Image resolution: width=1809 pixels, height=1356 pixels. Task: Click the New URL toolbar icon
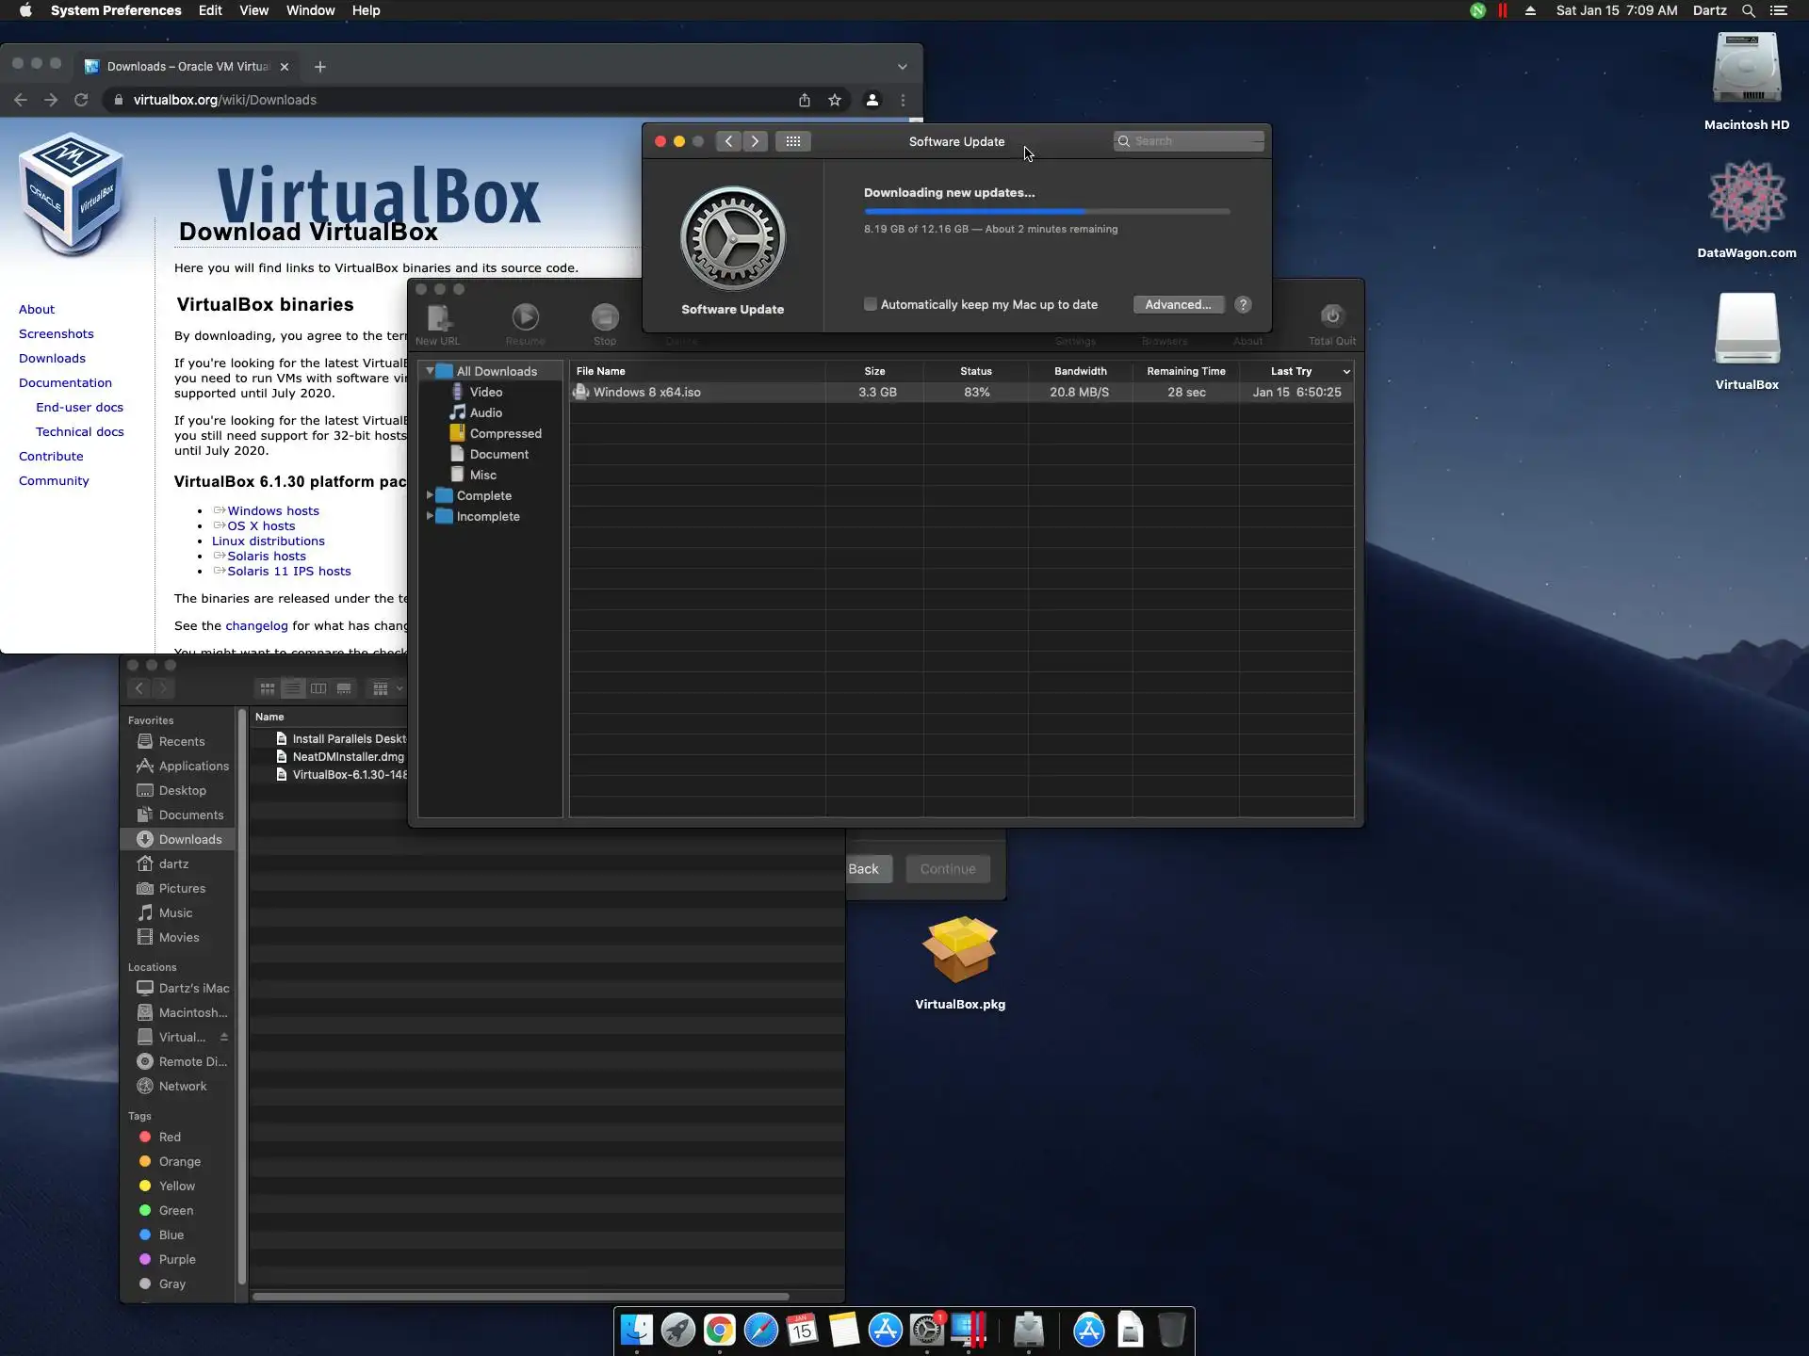click(438, 318)
